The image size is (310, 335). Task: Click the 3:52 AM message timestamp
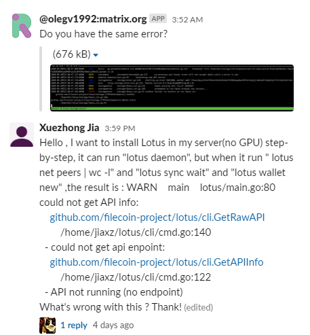187,20
